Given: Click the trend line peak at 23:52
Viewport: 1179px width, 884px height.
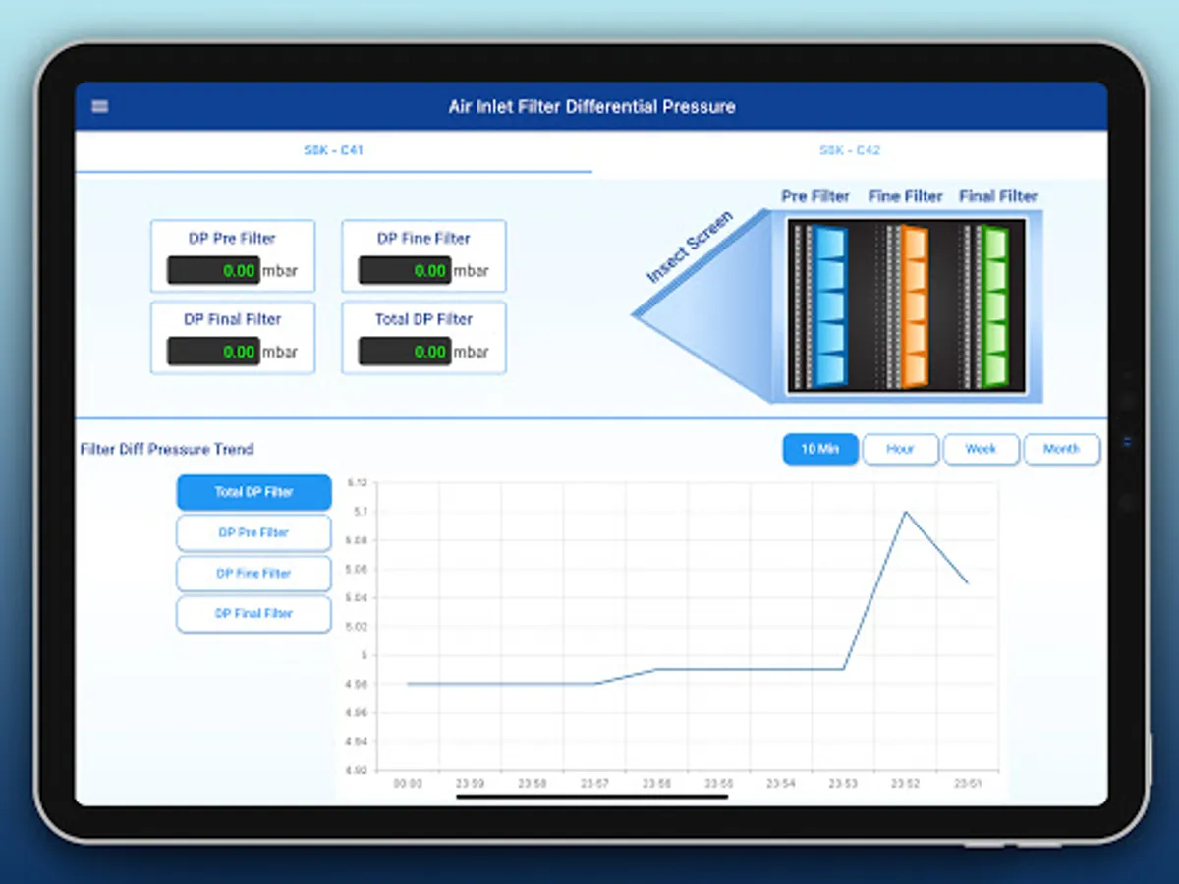Looking at the screenshot, I should (905, 512).
